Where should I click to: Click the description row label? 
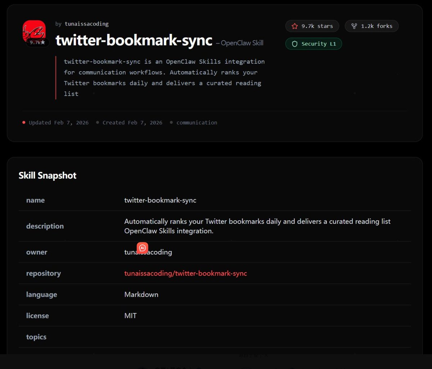coord(45,226)
